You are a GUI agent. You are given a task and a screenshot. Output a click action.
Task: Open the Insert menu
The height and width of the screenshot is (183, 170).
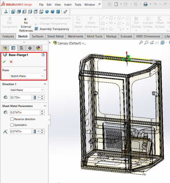68,5
